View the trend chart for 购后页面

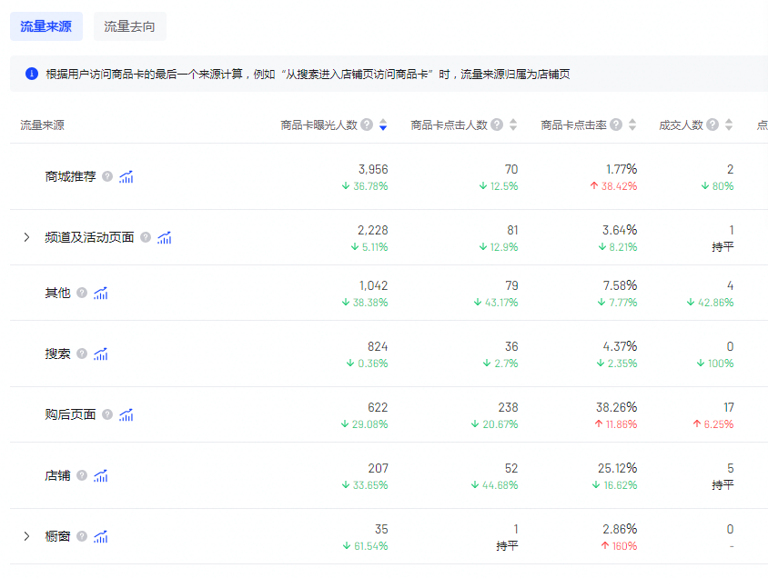pos(126,414)
